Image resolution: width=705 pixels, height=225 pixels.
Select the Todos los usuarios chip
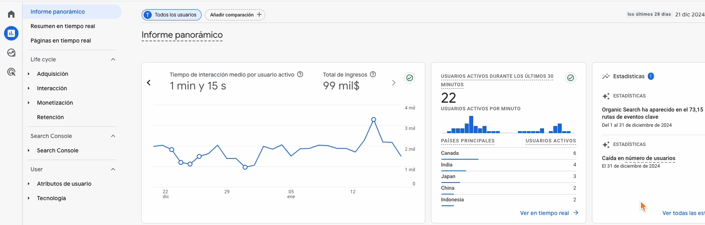(x=171, y=15)
